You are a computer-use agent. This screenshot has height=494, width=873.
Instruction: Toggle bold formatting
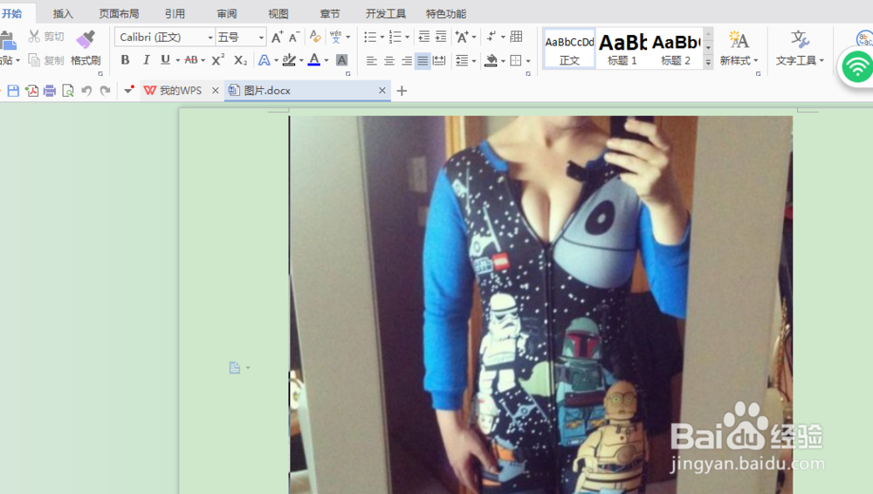(125, 60)
